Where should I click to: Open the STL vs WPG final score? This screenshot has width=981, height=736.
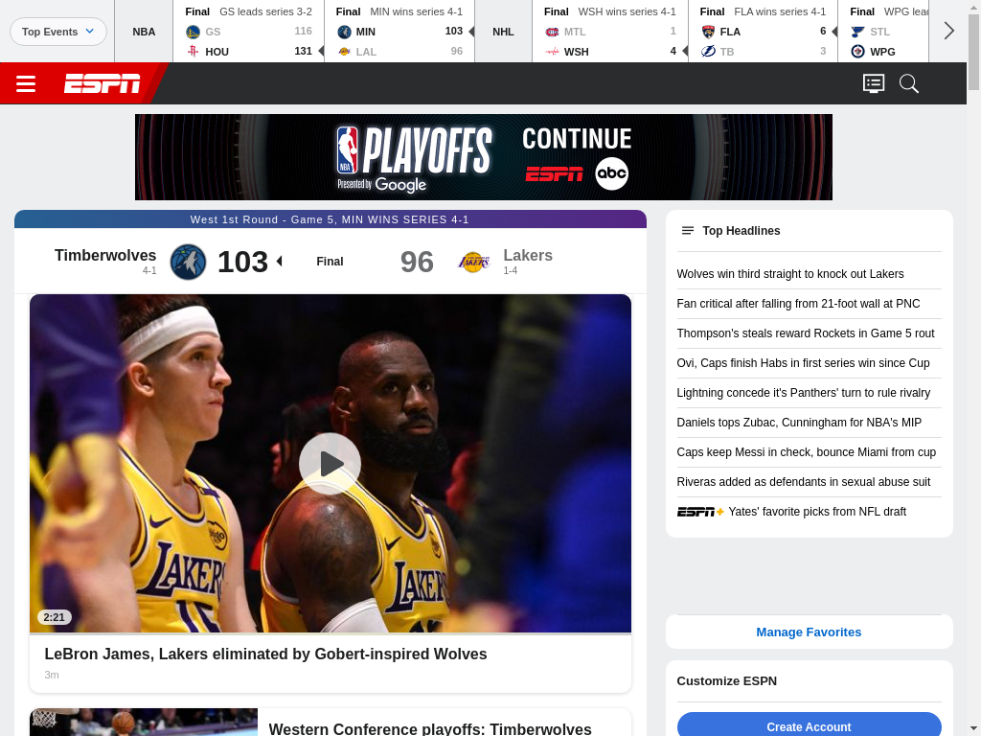click(x=883, y=32)
